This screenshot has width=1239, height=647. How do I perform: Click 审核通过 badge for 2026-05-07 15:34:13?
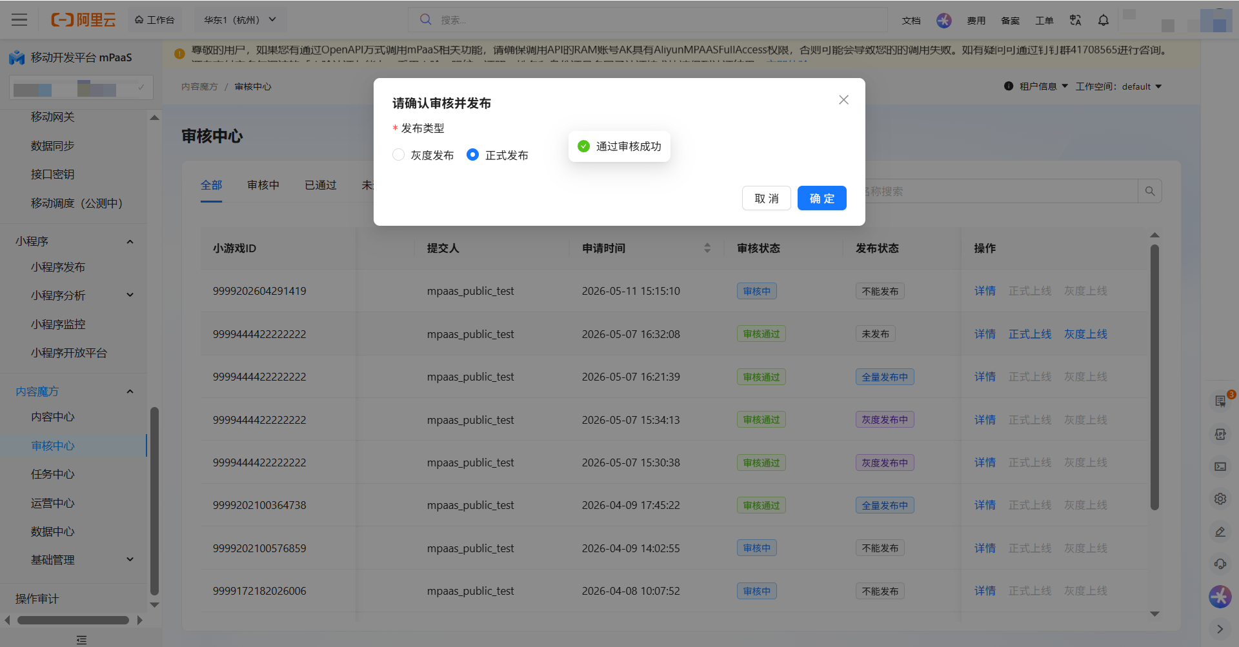point(761,420)
